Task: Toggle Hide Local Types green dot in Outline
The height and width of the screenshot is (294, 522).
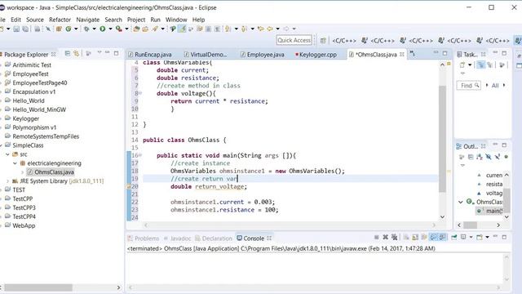Action: (x=506, y=157)
